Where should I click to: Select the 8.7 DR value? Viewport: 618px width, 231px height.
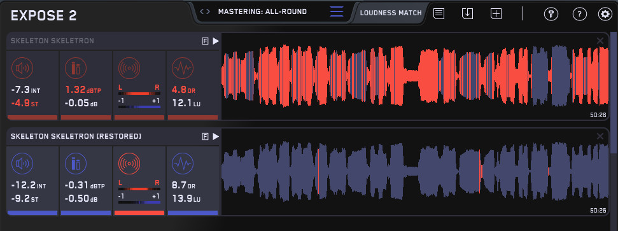coord(184,185)
